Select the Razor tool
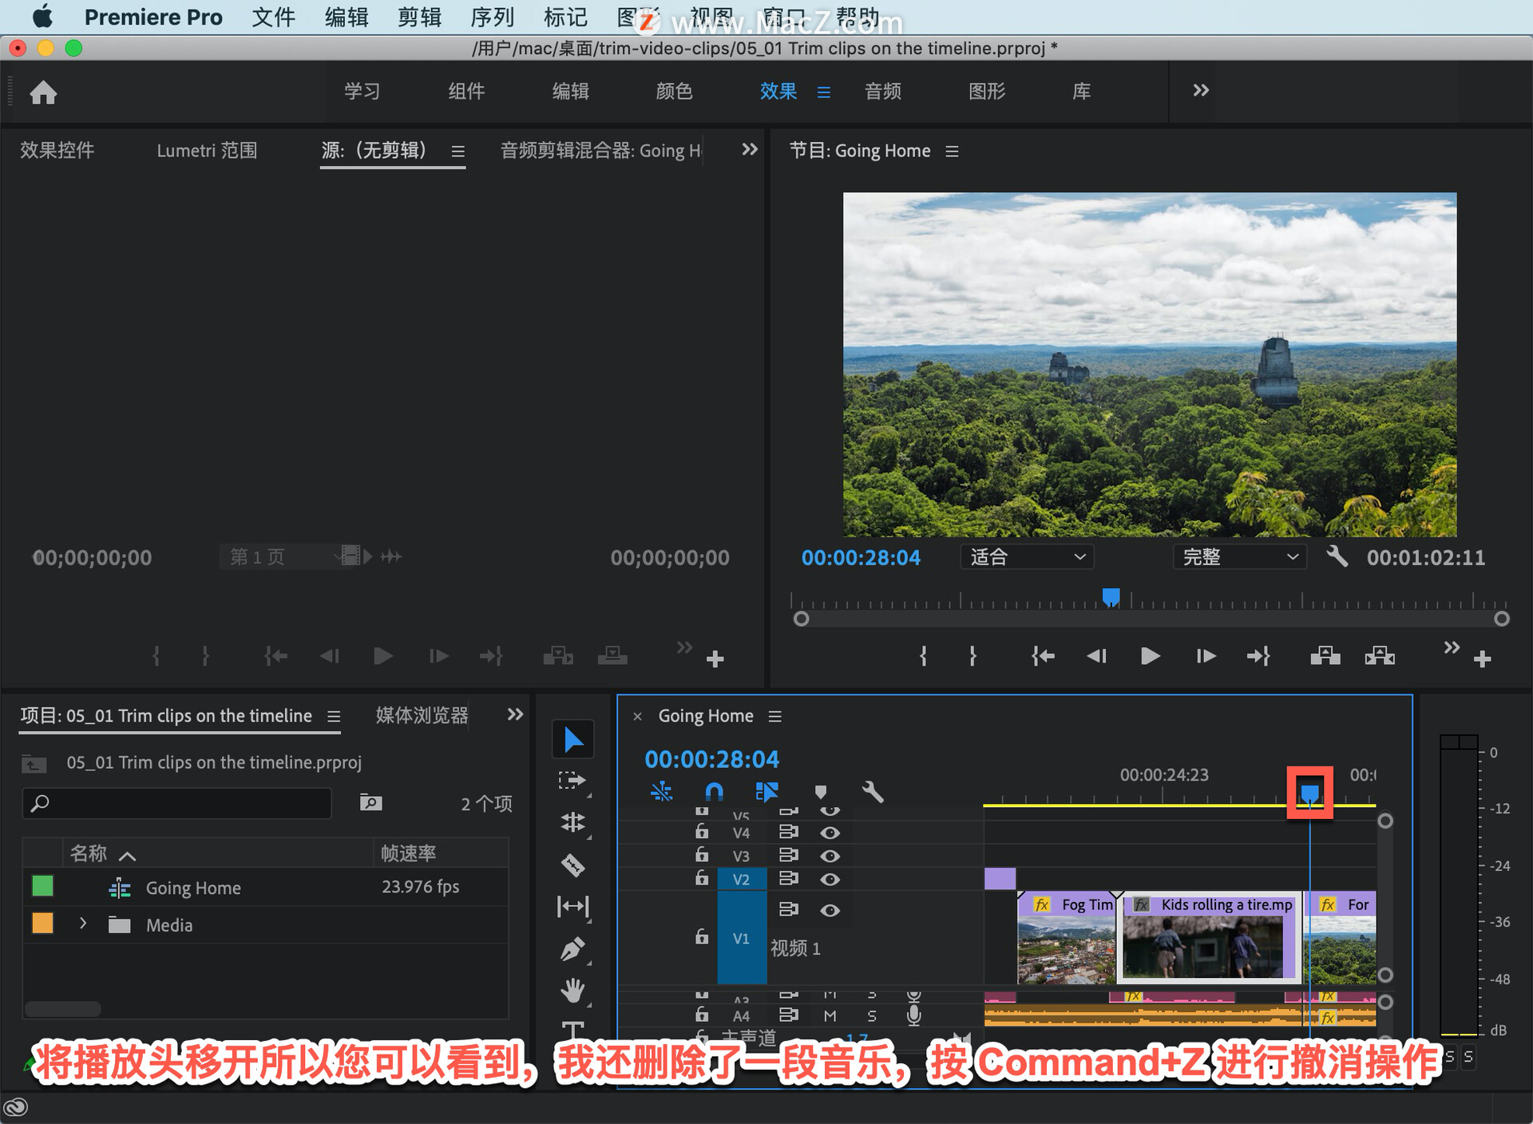The height and width of the screenshot is (1124, 1533). (572, 865)
